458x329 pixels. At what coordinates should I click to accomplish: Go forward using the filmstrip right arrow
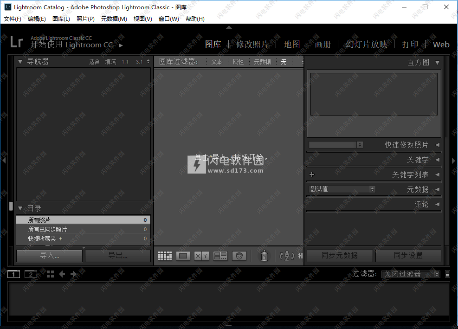coord(73,274)
